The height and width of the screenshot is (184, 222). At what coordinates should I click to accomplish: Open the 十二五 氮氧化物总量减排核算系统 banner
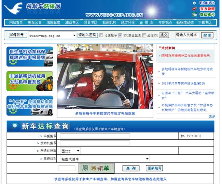(30, 105)
